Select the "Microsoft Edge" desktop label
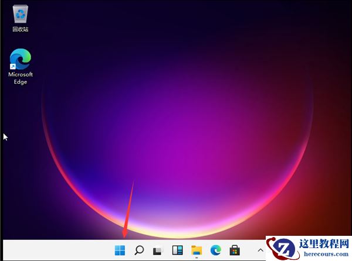This screenshot has height=261, width=352. coord(21,78)
